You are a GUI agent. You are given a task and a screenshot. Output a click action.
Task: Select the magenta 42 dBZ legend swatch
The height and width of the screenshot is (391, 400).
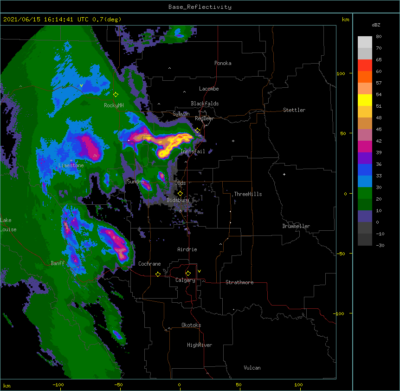pyautogui.click(x=365, y=146)
